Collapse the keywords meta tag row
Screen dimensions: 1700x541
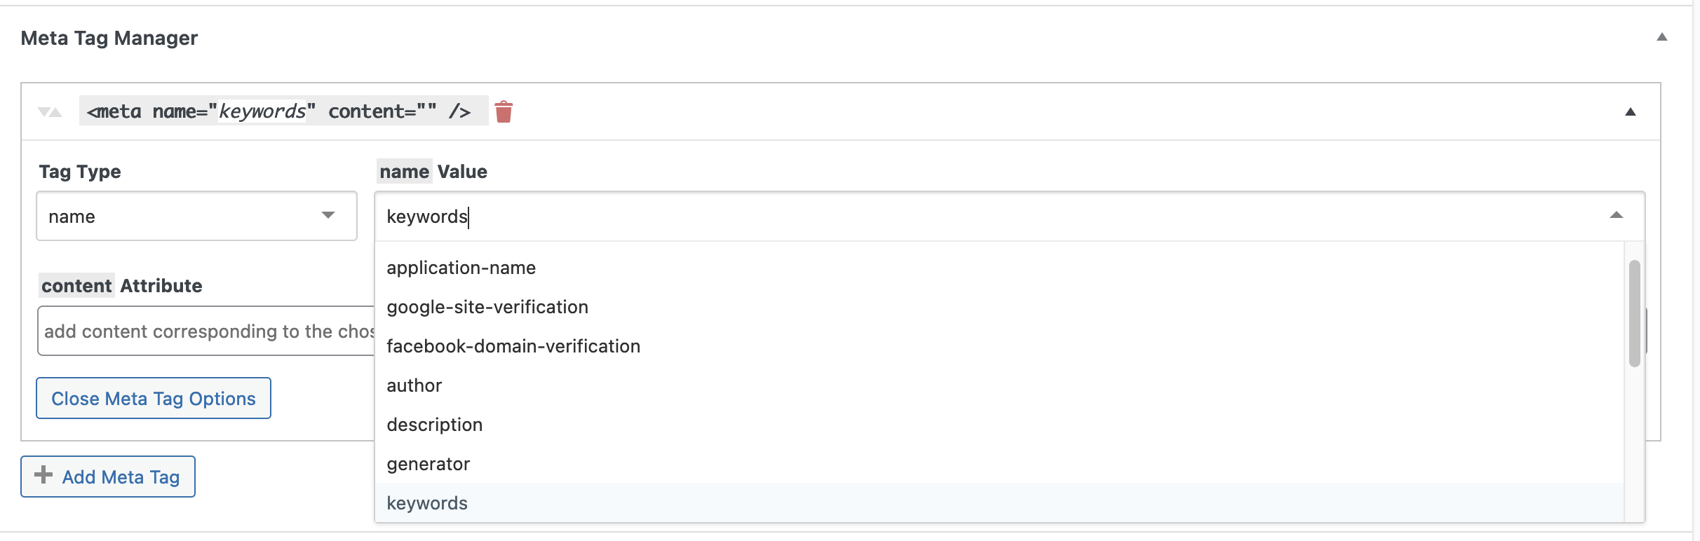coord(1631,112)
